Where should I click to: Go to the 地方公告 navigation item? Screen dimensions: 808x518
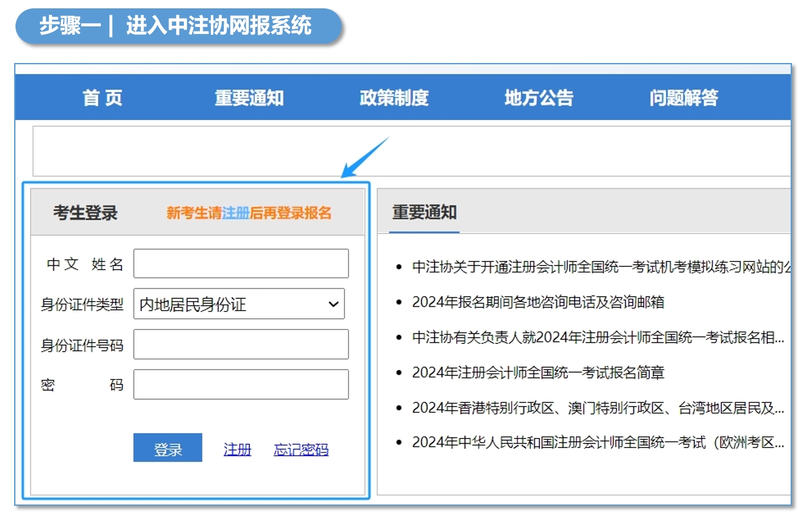click(539, 98)
